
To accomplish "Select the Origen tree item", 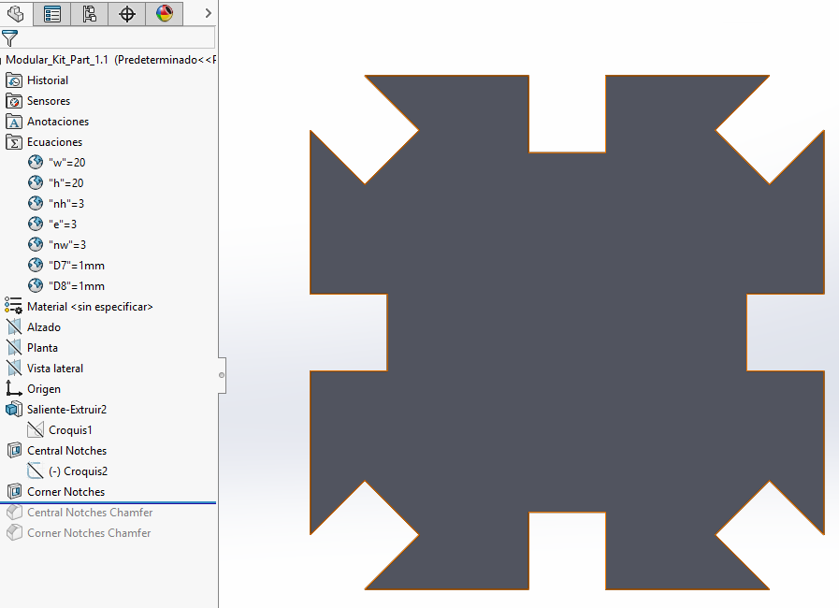I will click(44, 389).
